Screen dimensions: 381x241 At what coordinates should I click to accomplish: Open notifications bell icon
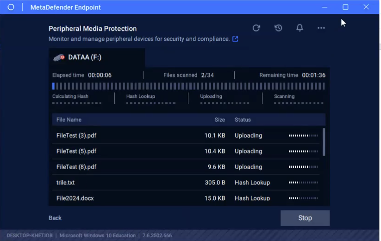(x=300, y=28)
